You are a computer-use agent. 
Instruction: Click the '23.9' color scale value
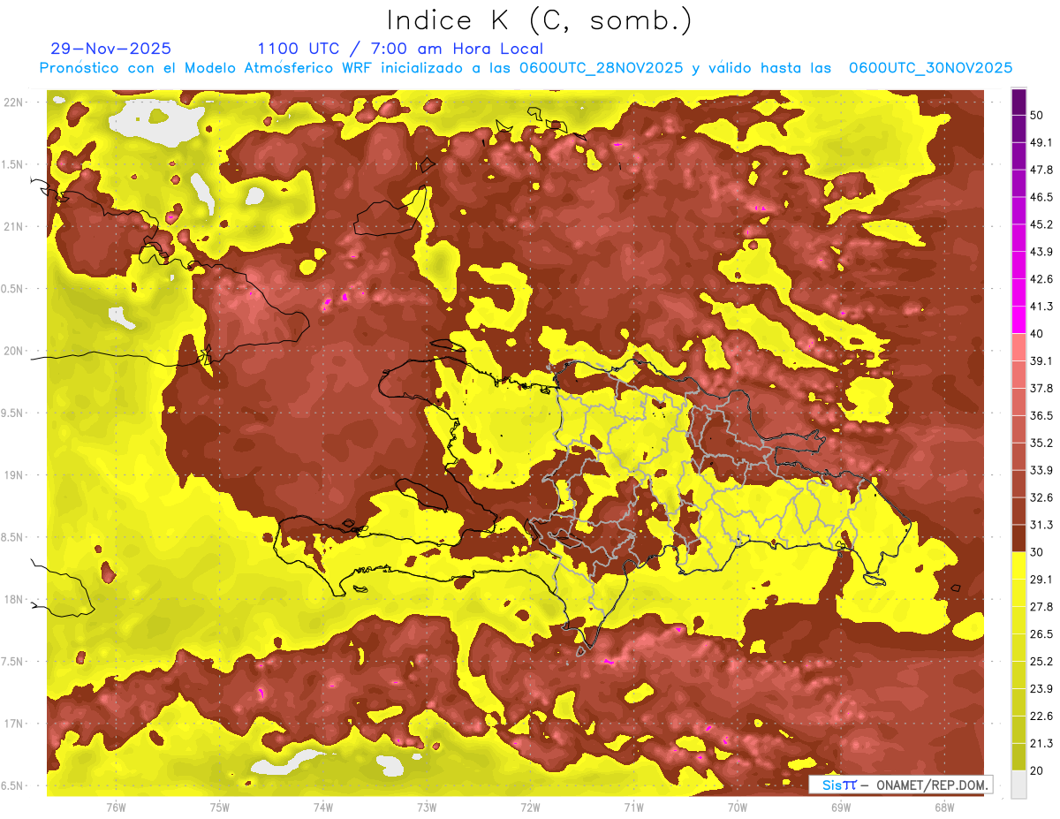(1041, 689)
